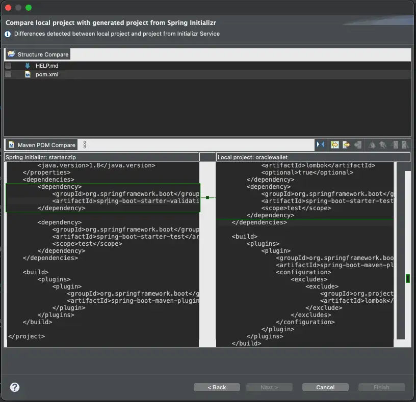Click the Structure Compare folder icon
The image size is (416, 402).
point(11,54)
